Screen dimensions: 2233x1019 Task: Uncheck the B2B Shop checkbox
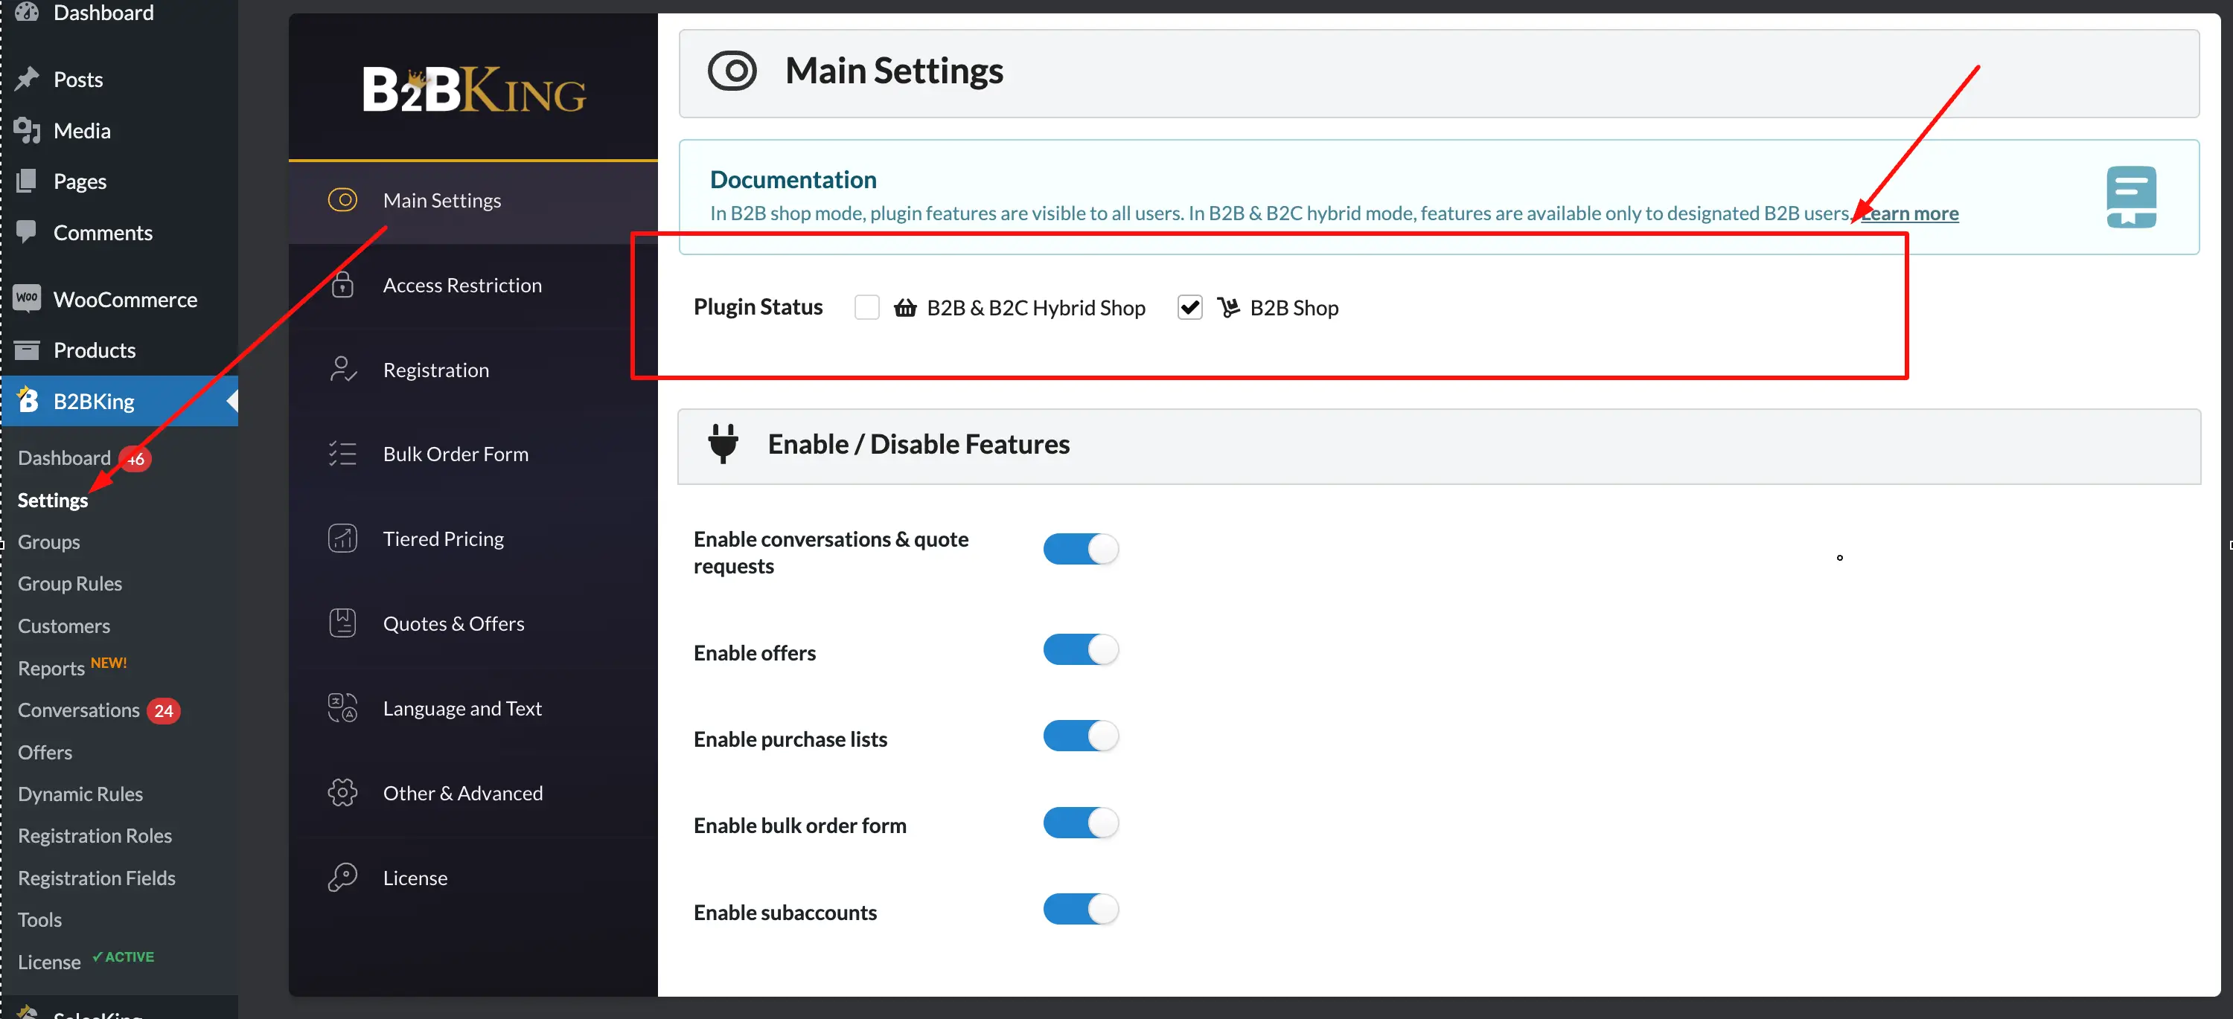pyautogui.click(x=1190, y=308)
